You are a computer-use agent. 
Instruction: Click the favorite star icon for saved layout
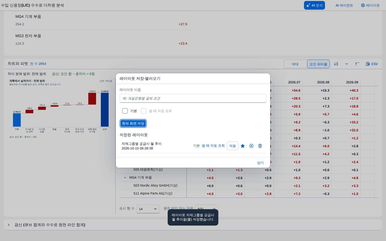coord(243,146)
